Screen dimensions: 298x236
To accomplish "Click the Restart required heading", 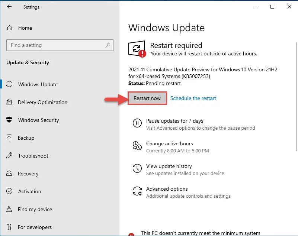I will [176, 45].
